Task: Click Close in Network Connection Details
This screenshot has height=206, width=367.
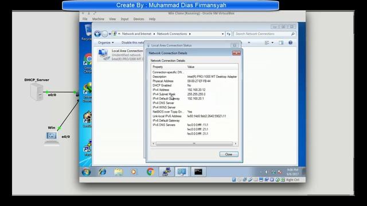Action: click(x=229, y=154)
